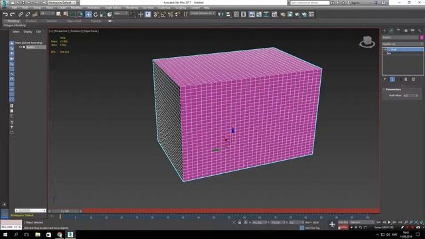
Task: Open the Rendering menu
Action: pyautogui.click(x=132, y=8)
